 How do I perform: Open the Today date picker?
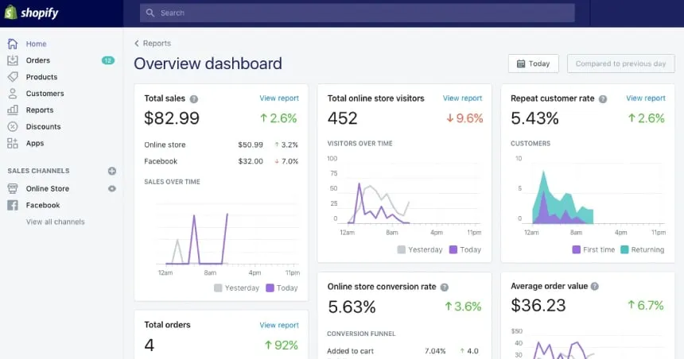(533, 64)
